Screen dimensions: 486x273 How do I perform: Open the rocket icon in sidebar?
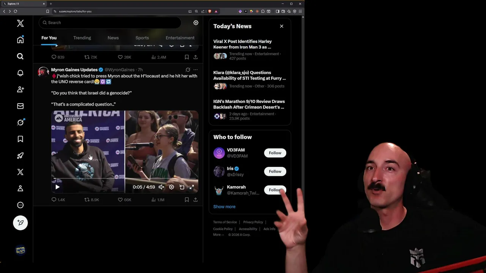[x=21, y=155]
